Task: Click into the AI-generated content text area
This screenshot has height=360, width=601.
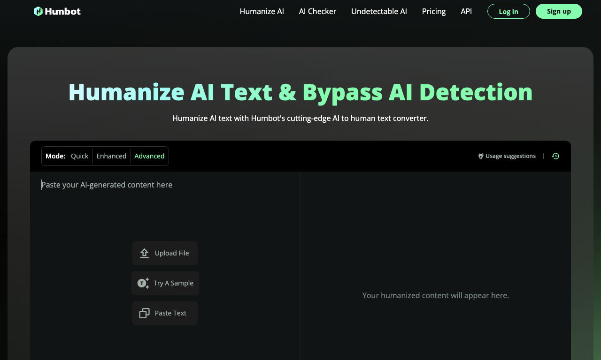Action: coord(165,265)
